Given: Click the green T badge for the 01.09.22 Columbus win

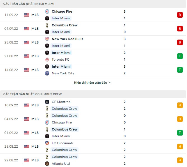Looking at the screenshot, I should [180, 133].
